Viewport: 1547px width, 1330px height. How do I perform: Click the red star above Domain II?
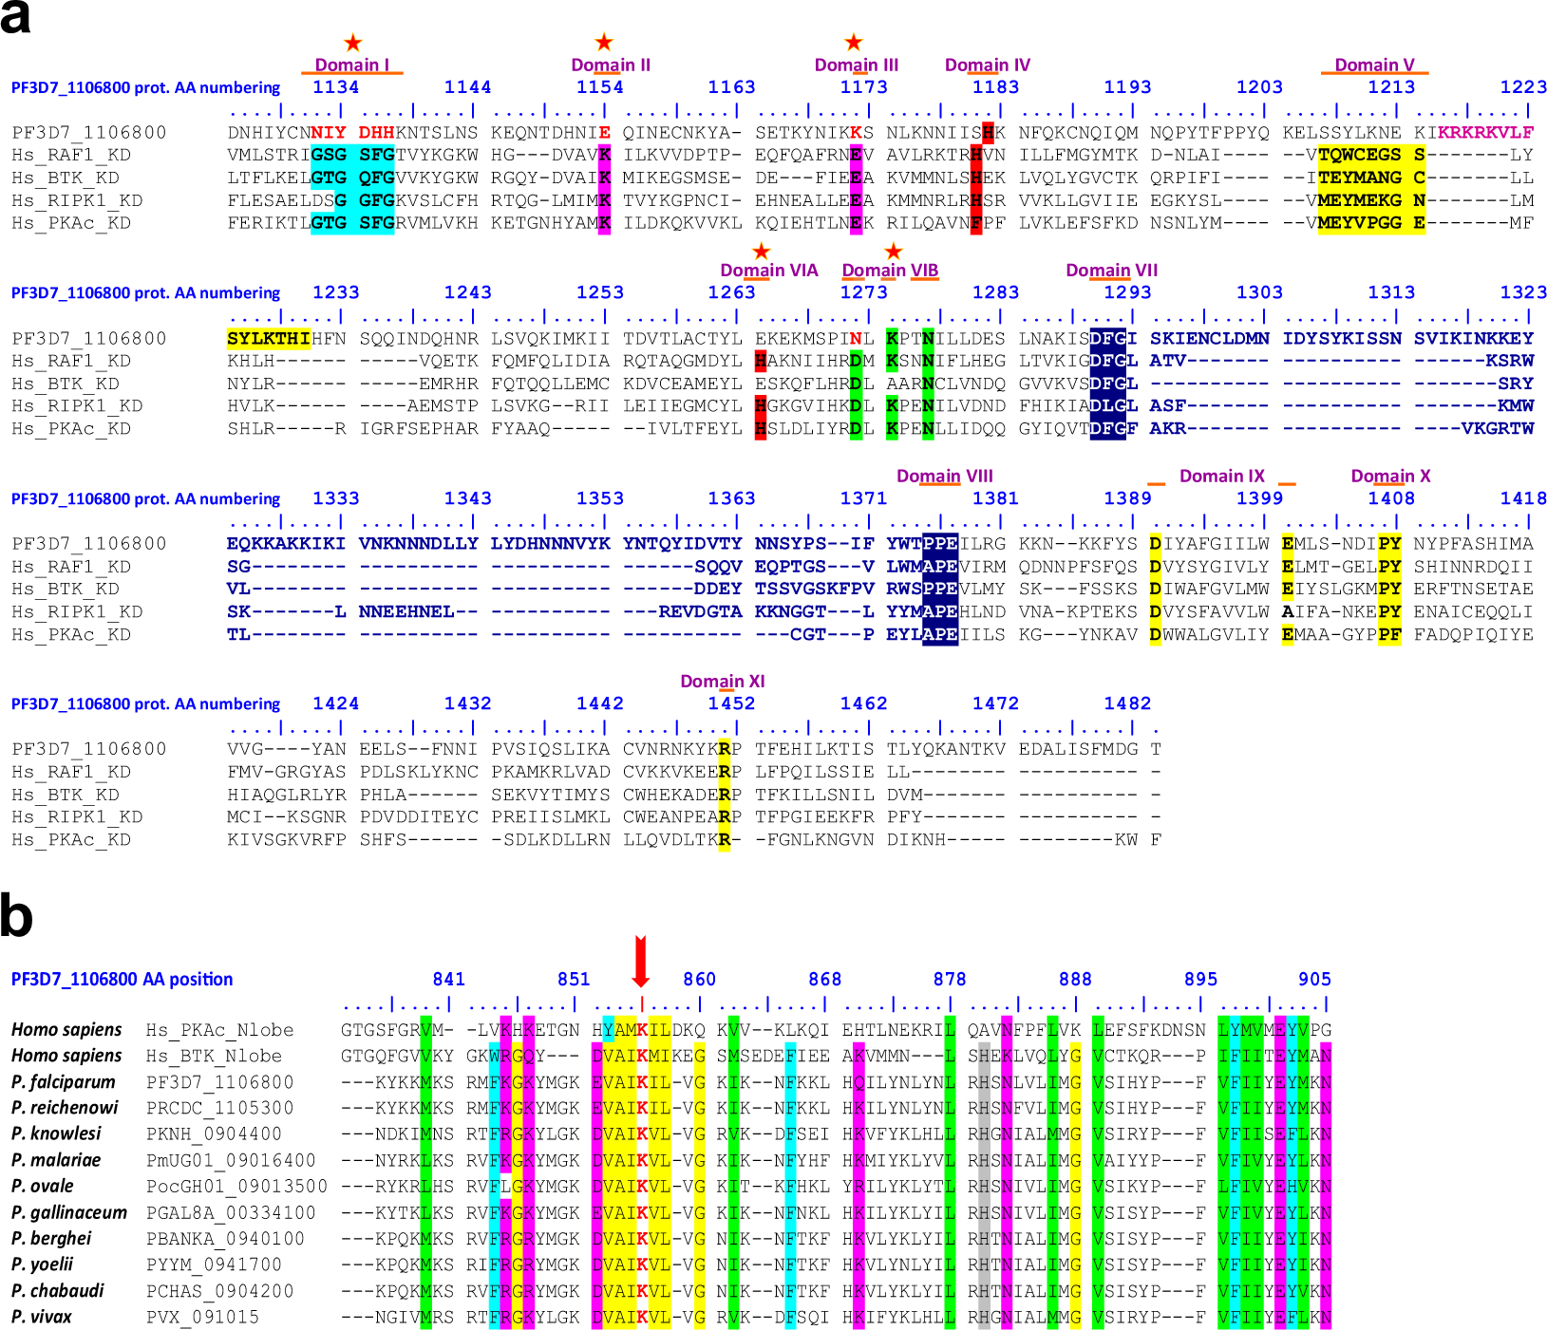(x=603, y=42)
